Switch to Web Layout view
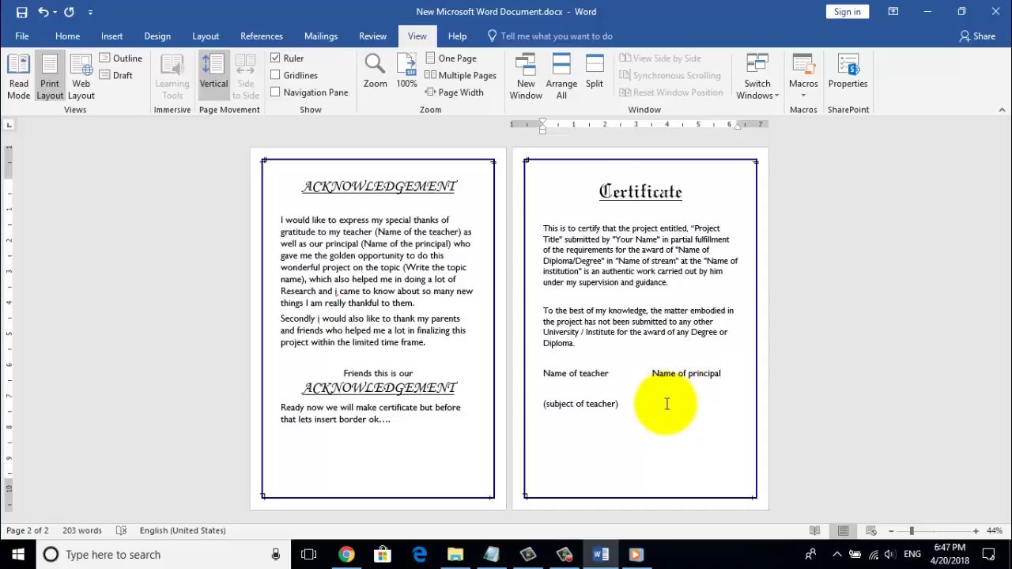1012x569 pixels. [81, 77]
